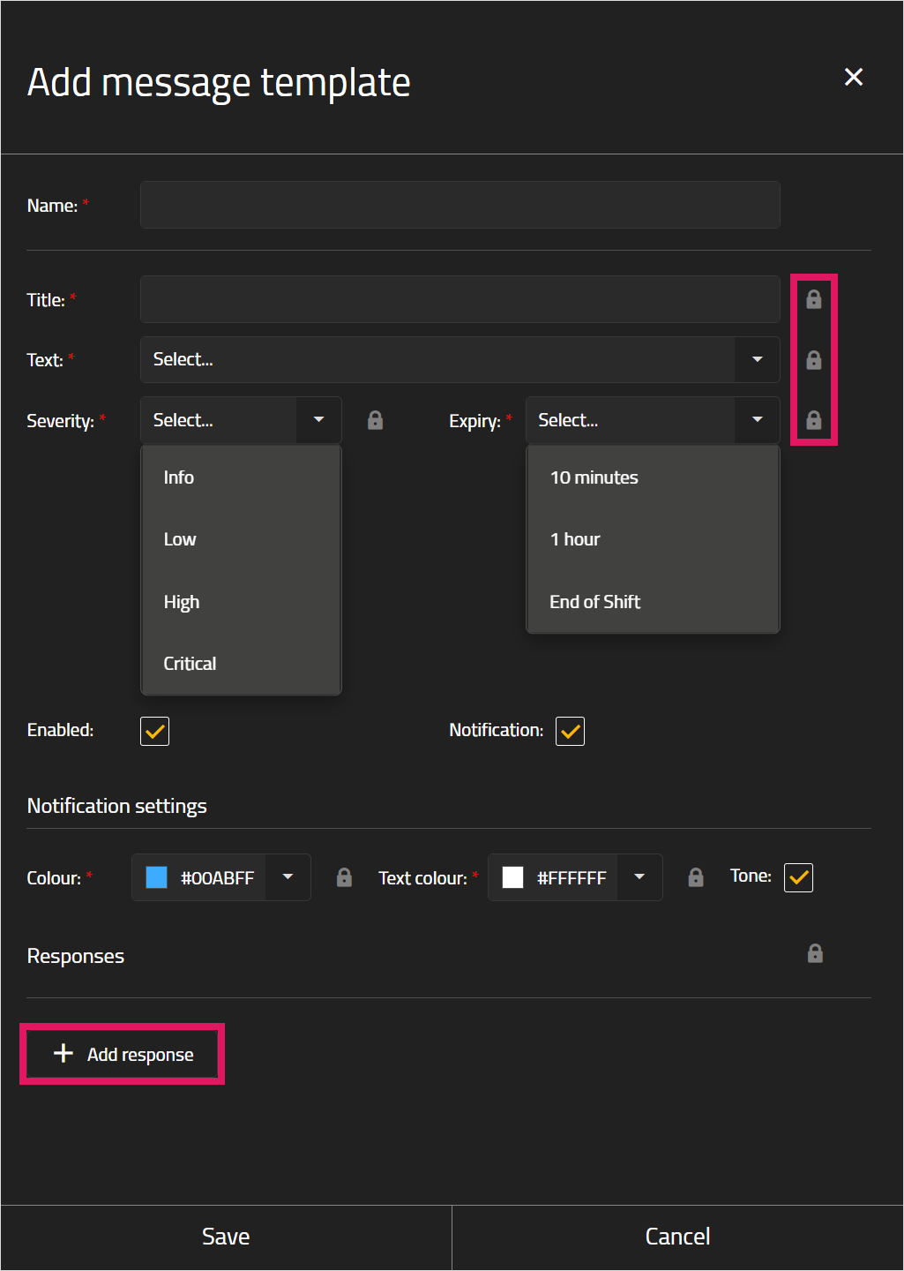The height and width of the screenshot is (1271, 904).
Task: Choose Critical severity option
Action: tap(241, 664)
